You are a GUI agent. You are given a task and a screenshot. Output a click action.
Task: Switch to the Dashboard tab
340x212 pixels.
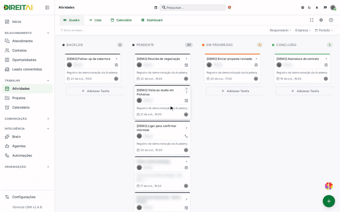152,20
